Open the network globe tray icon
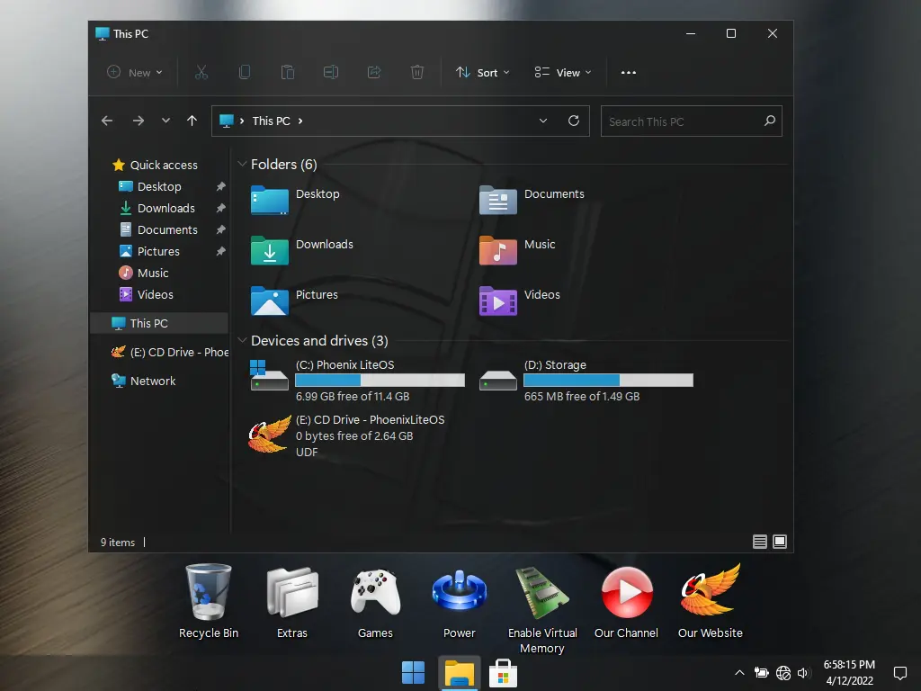The image size is (921, 691). (783, 673)
